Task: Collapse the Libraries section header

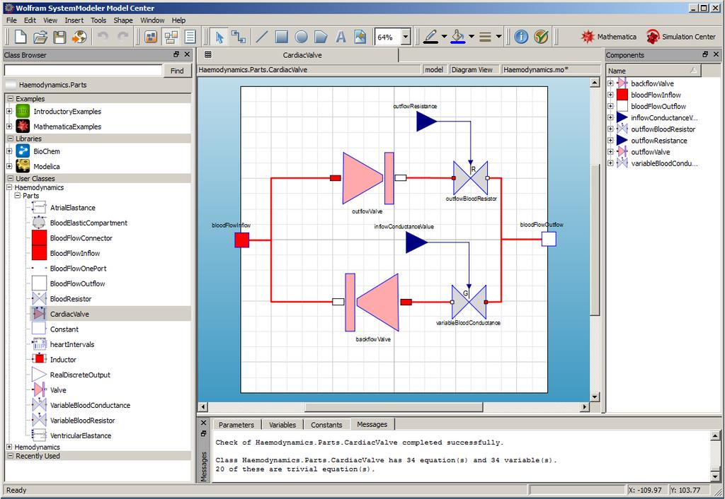Action: [x=10, y=139]
